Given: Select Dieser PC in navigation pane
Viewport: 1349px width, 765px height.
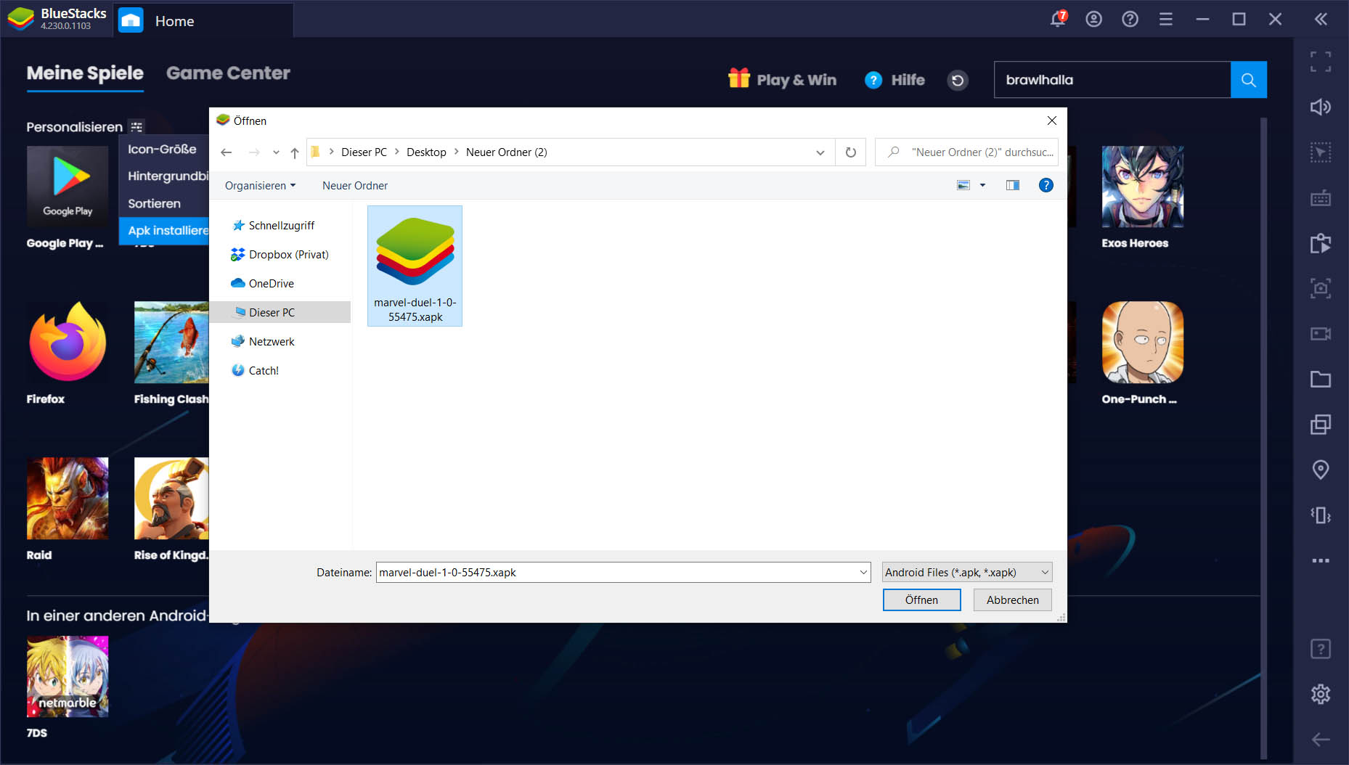Looking at the screenshot, I should click(280, 312).
